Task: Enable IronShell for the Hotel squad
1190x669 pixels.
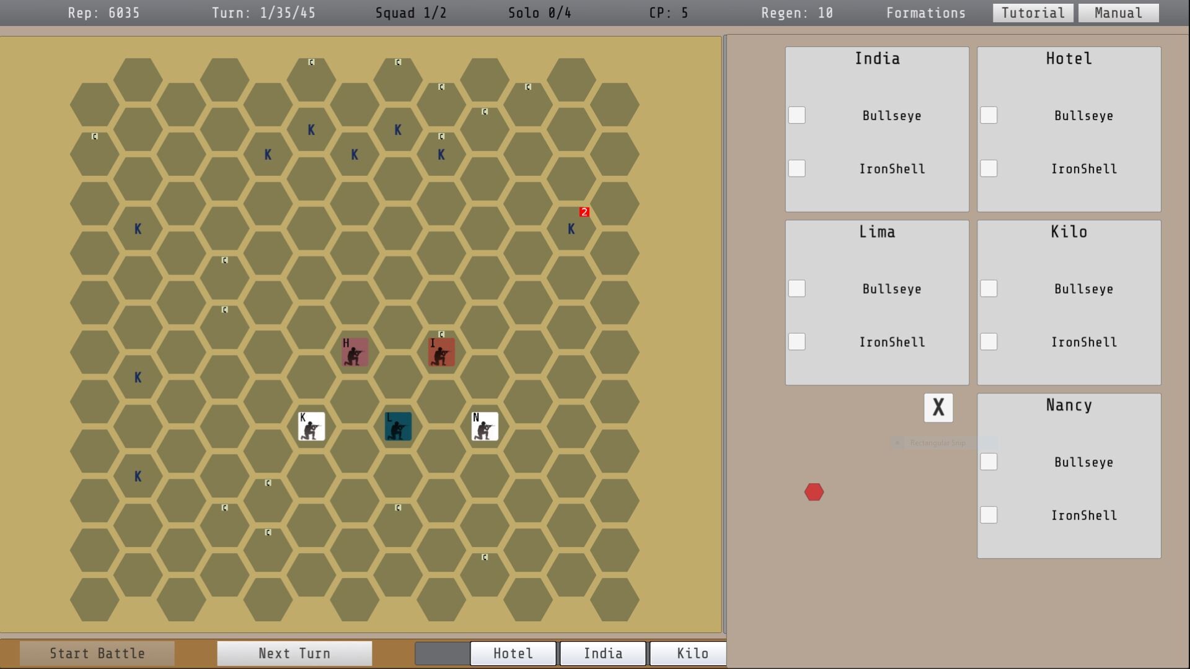Action: [x=989, y=168]
